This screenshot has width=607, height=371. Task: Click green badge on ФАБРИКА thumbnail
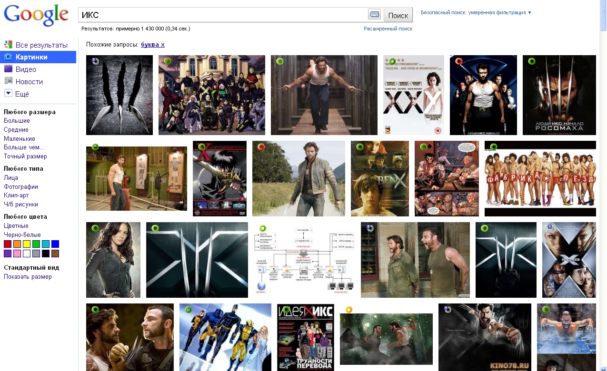[494, 147]
